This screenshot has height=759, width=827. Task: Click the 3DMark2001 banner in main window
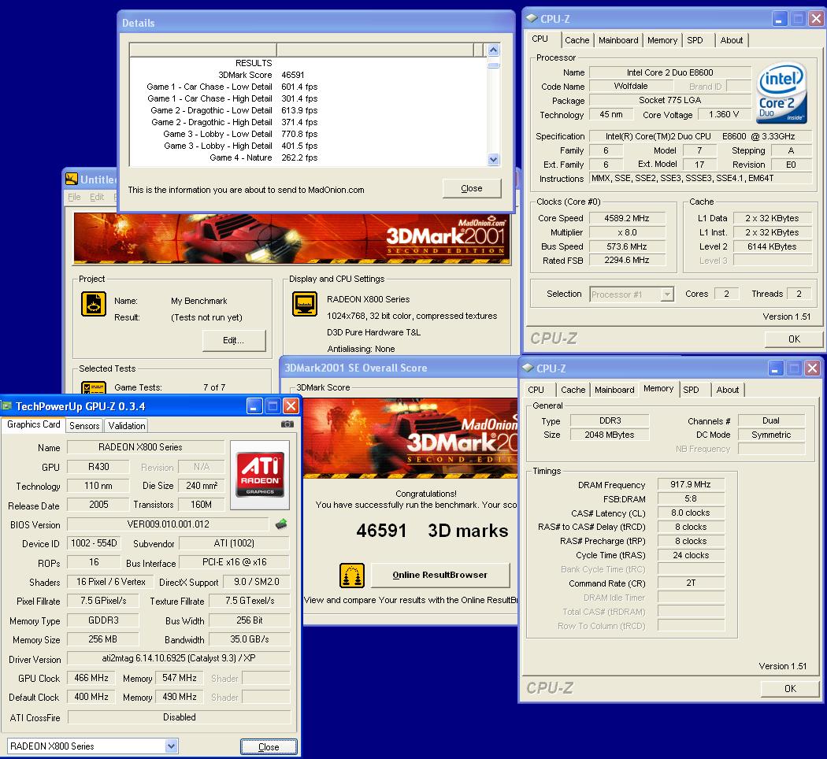pyautogui.click(x=291, y=238)
